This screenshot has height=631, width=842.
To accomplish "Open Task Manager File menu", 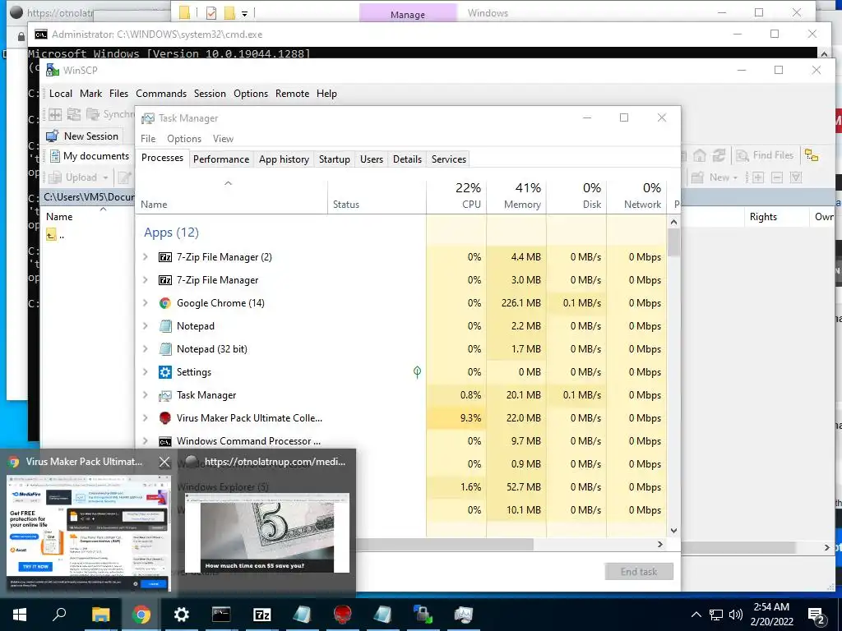I will point(148,138).
